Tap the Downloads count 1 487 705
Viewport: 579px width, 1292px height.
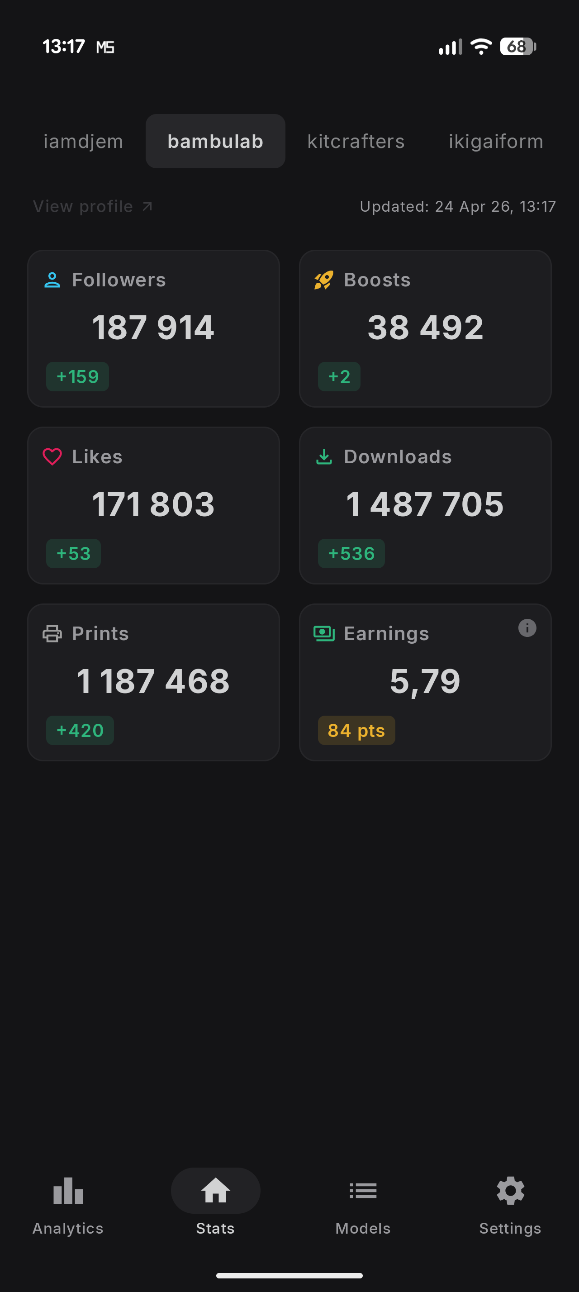pyautogui.click(x=425, y=504)
